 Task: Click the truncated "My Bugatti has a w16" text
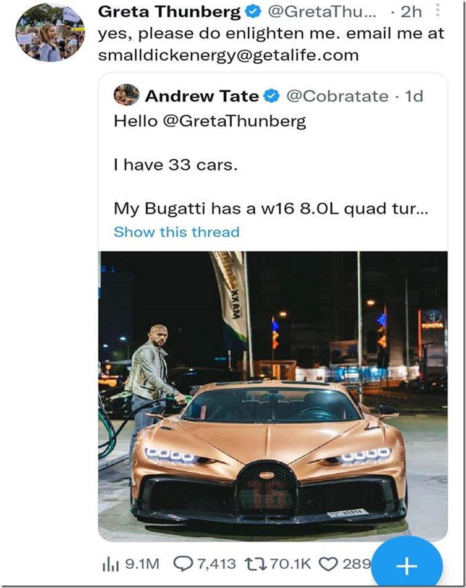pos(271,209)
